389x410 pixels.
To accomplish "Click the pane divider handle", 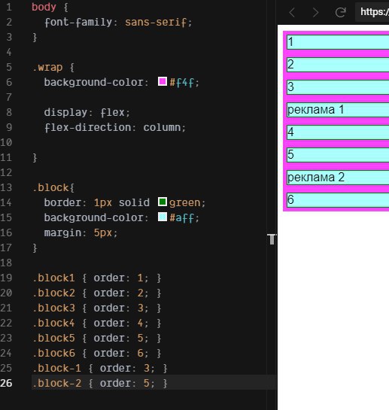I will click(272, 239).
